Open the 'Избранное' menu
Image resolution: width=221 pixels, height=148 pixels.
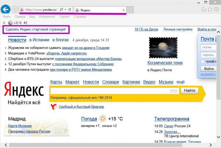(x=47, y=16)
